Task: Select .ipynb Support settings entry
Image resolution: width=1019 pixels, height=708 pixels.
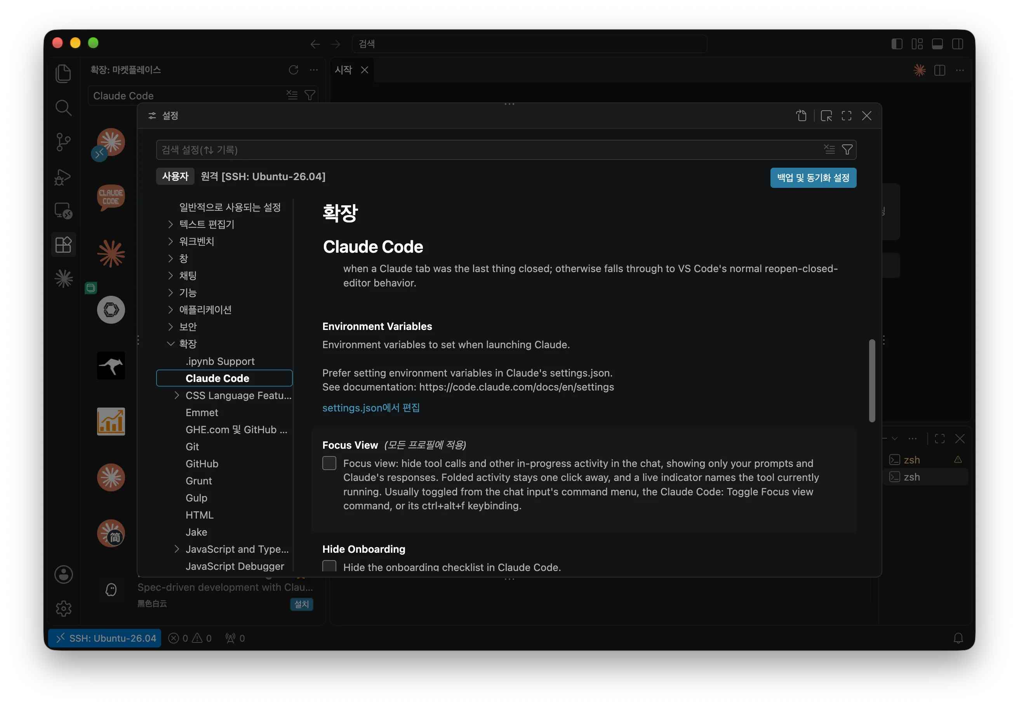Action: pyautogui.click(x=220, y=361)
